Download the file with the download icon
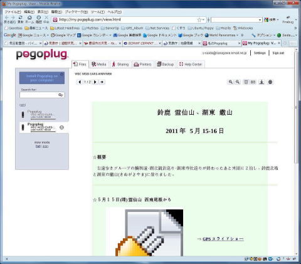Screen dimensions: 301x264 pos(261,82)
